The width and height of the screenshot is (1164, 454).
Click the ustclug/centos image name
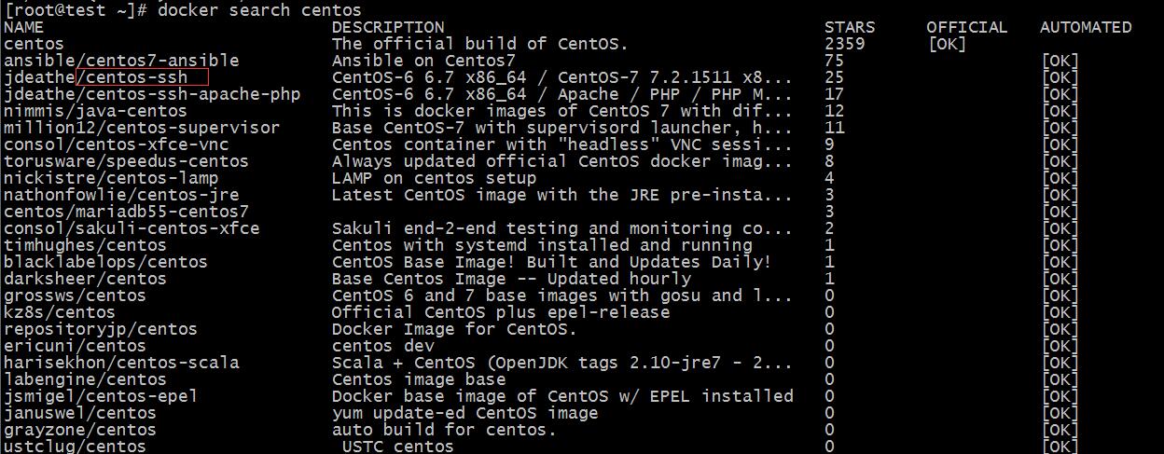tap(75, 447)
